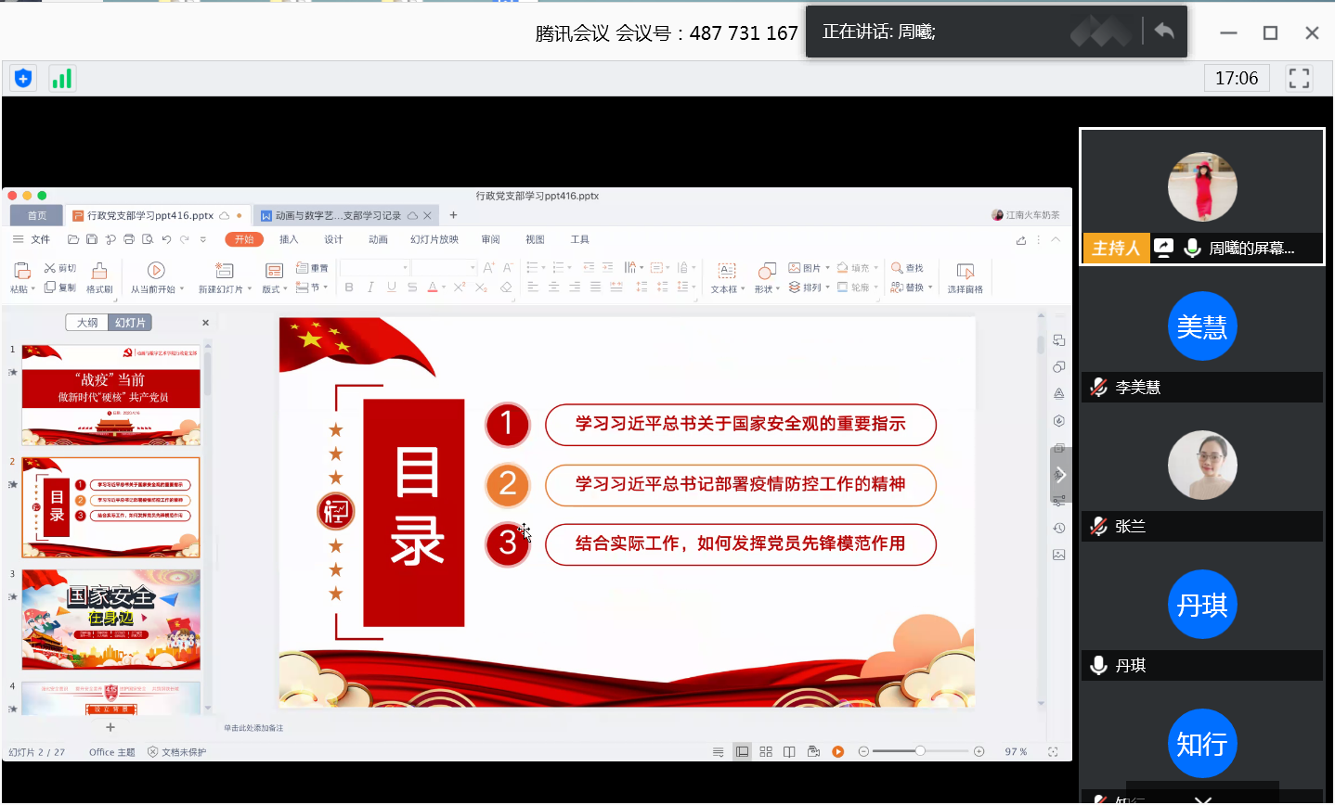Click the zoom slider in the status bar
The height and width of the screenshot is (805, 1335).
pos(920,751)
